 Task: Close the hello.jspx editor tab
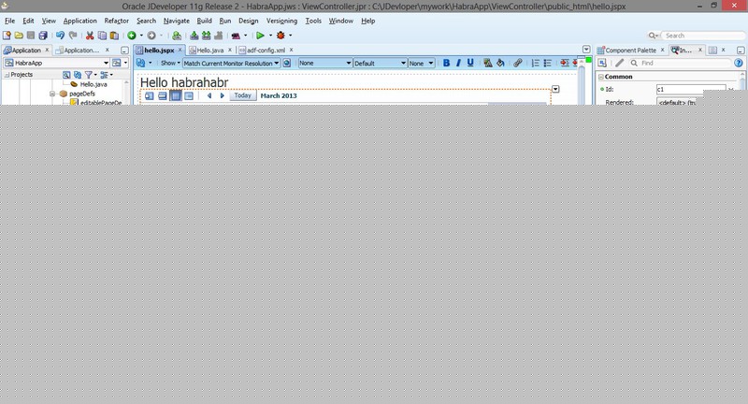[x=180, y=50]
